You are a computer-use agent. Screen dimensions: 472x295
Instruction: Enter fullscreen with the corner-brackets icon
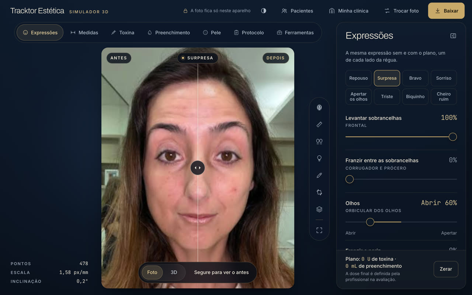319,230
